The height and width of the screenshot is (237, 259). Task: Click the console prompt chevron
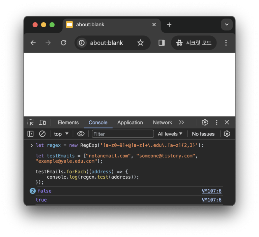coord(31,146)
